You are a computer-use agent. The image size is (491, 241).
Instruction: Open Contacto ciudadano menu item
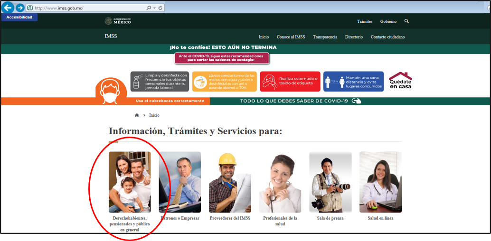pyautogui.click(x=387, y=37)
